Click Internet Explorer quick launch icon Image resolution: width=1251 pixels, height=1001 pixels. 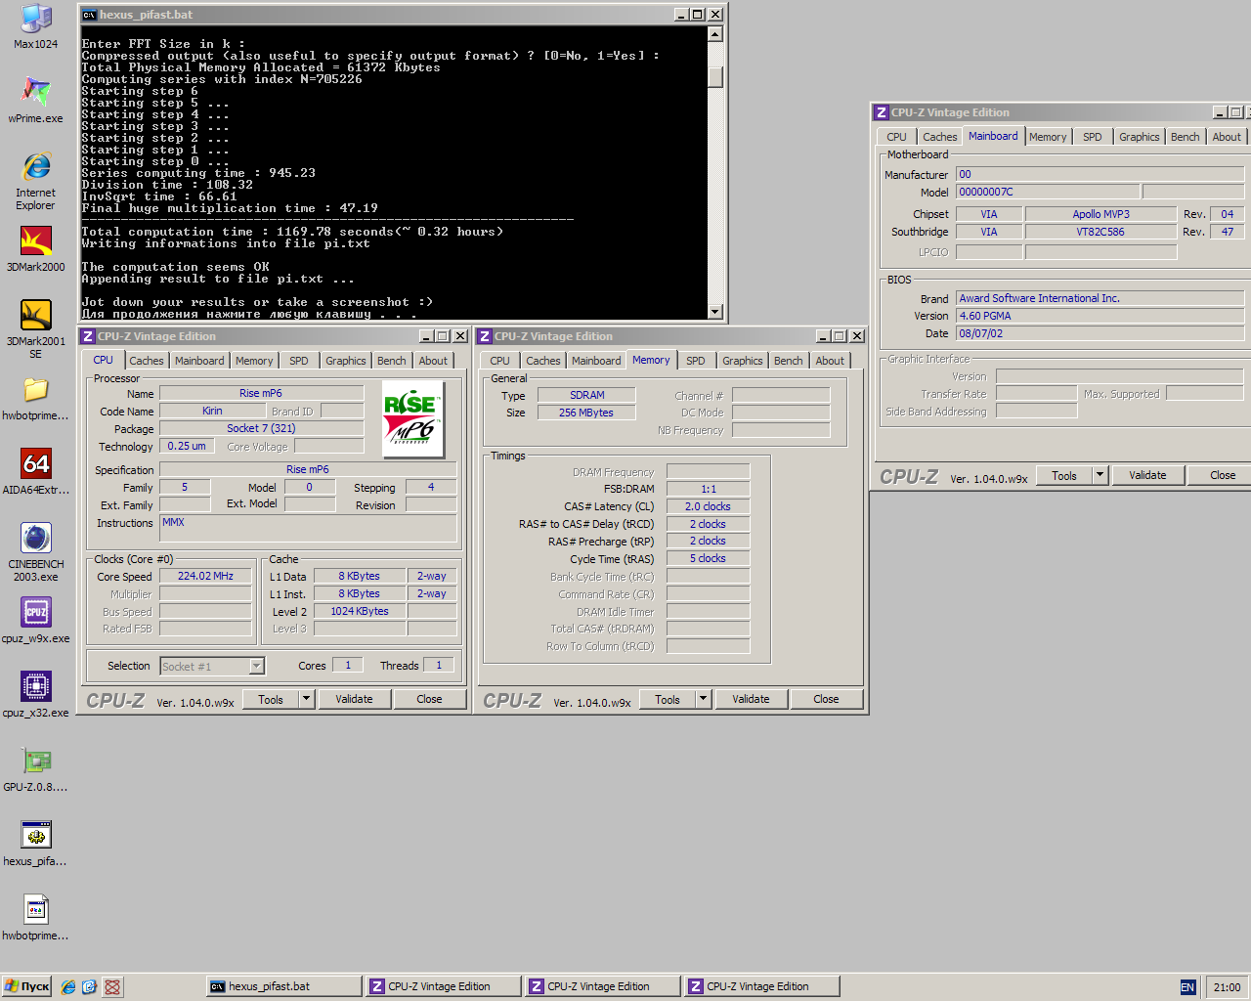pyautogui.click(x=68, y=986)
